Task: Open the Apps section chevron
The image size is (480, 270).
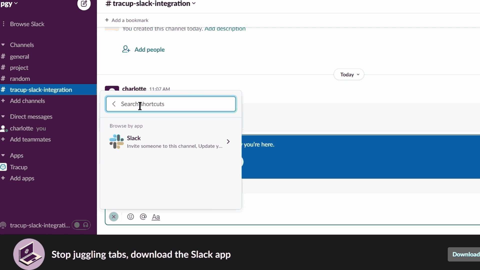Action: [x=3, y=155]
